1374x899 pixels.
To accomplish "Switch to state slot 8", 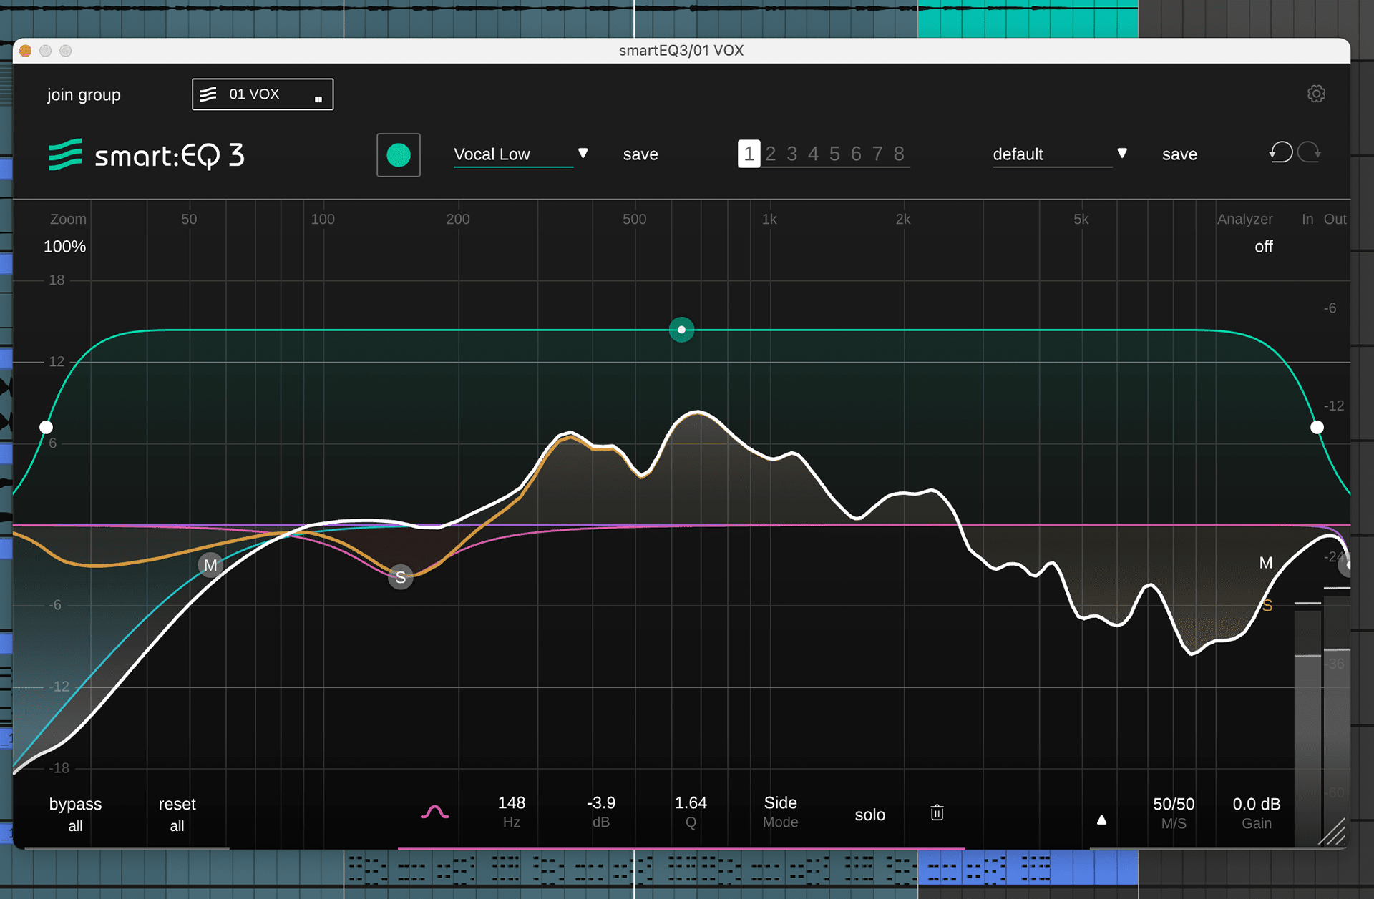I will [900, 154].
